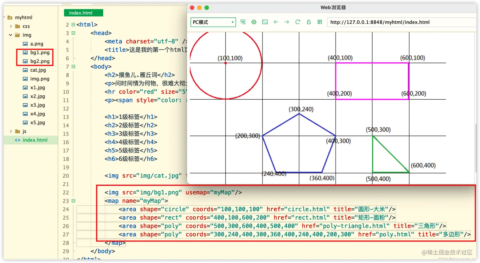Open x4.jpg in the file tree
480x263 pixels.
[37, 114]
